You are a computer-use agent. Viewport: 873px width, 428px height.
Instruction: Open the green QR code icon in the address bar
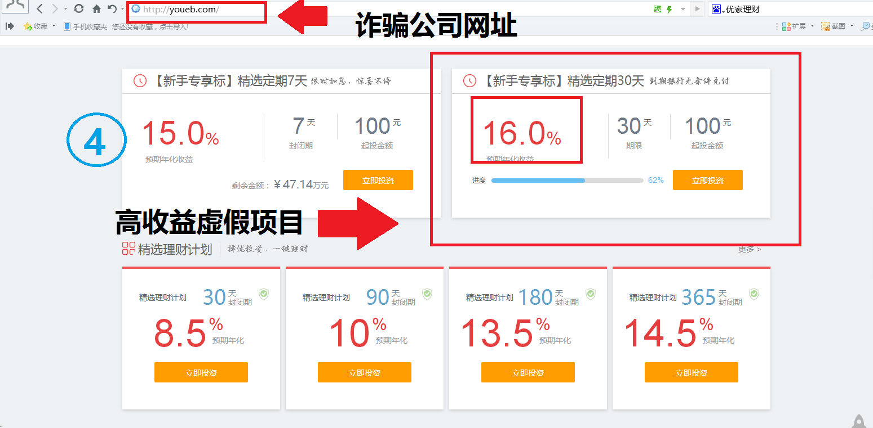(657, 9)
